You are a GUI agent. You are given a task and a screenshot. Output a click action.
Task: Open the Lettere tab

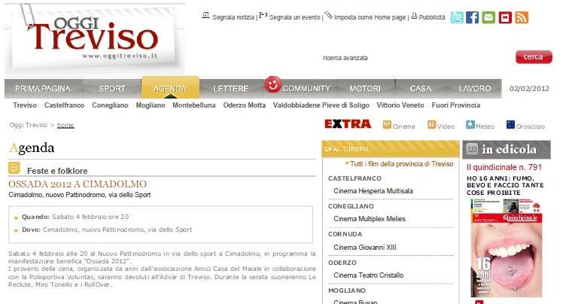[231, 89]
